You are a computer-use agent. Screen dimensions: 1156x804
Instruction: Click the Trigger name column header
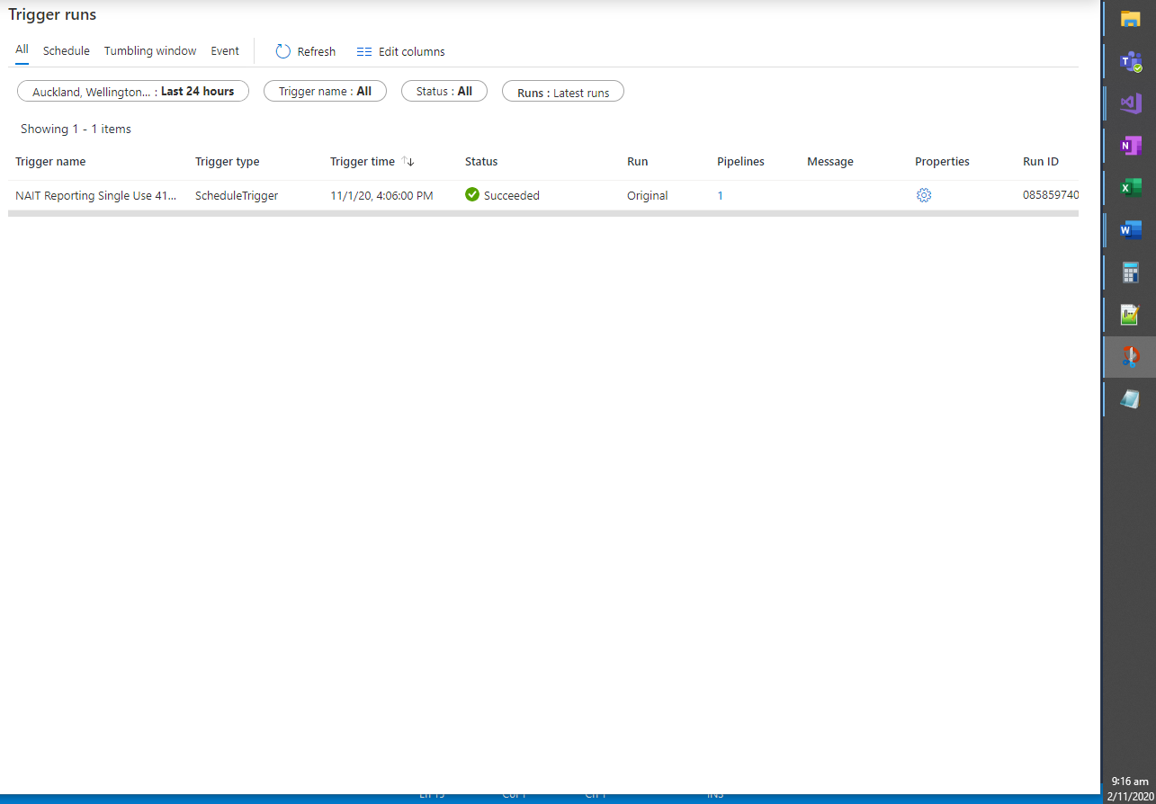[x=50, y=162]
